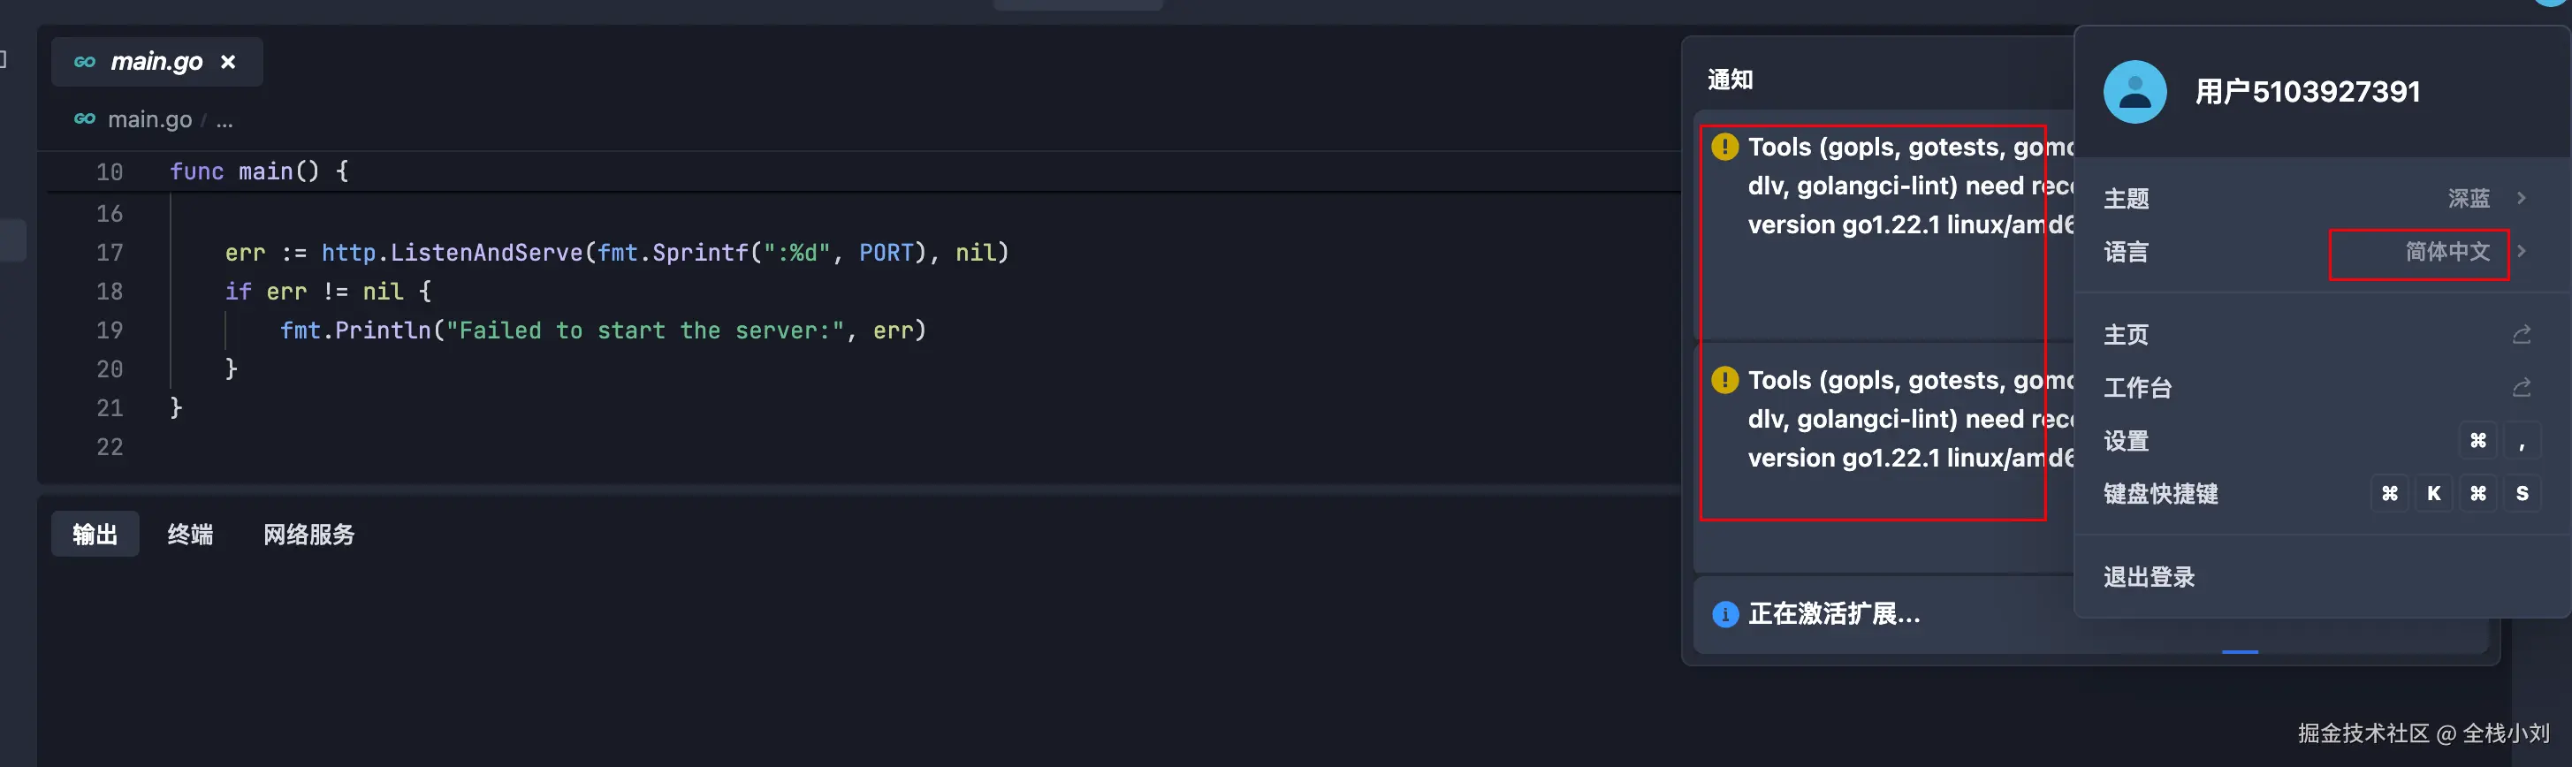Screen dimensions: 2572x767
Task: Switch to the 终端 panel tab
Action: (x=190, y=535)
